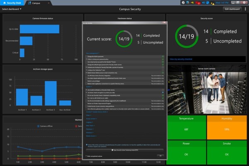Click the Security Desk home icon tab

12,2
